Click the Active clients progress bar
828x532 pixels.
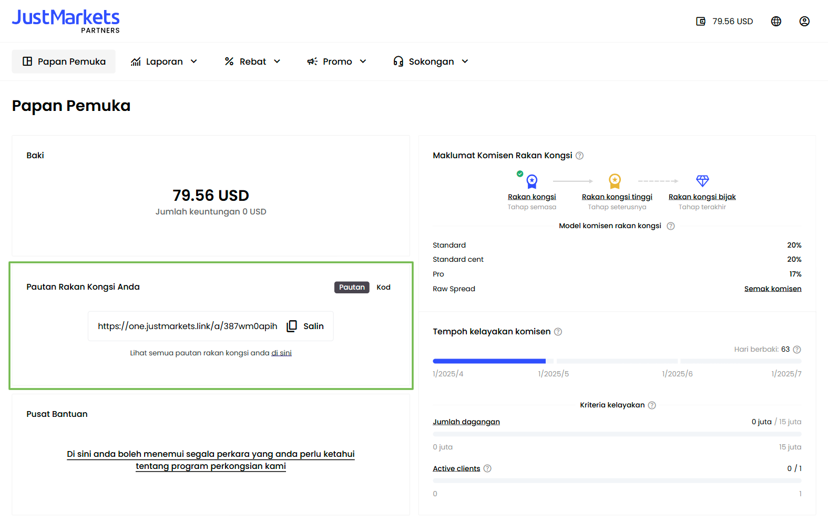[617, 481]
